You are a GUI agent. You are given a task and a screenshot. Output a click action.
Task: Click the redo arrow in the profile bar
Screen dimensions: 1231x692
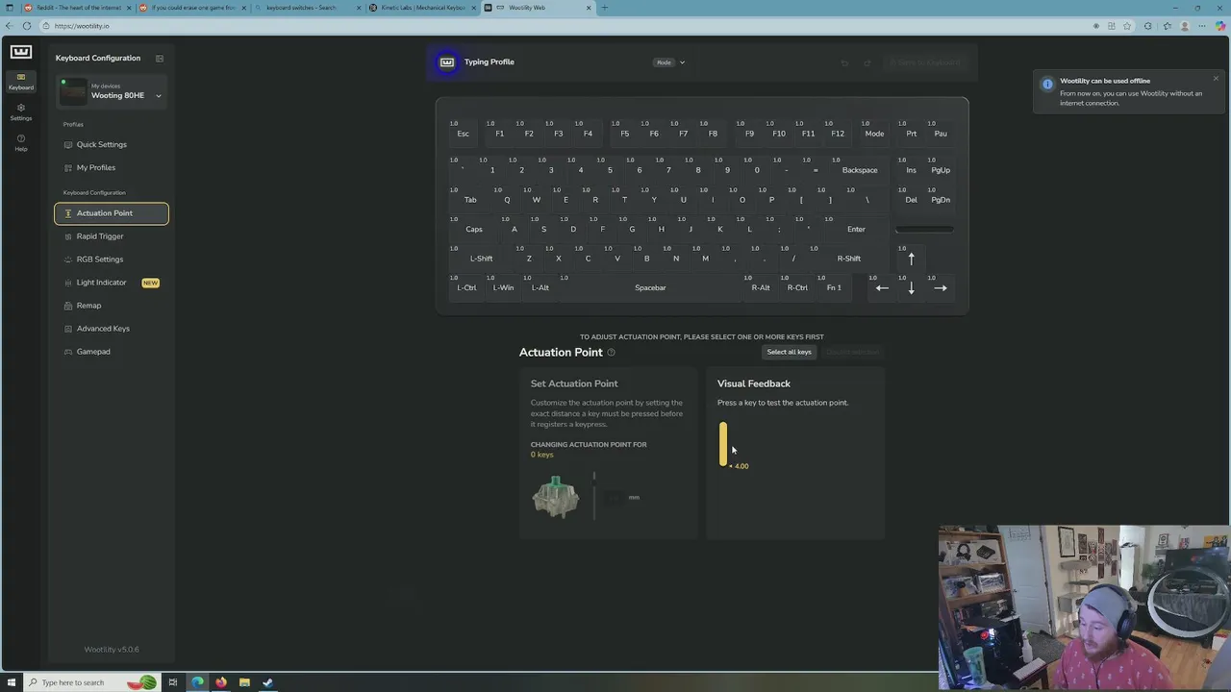click(x=867, y=63)
